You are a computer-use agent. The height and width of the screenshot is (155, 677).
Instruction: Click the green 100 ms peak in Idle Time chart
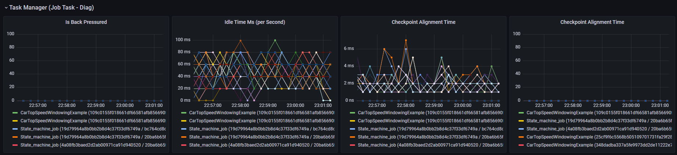coord(275,40)
